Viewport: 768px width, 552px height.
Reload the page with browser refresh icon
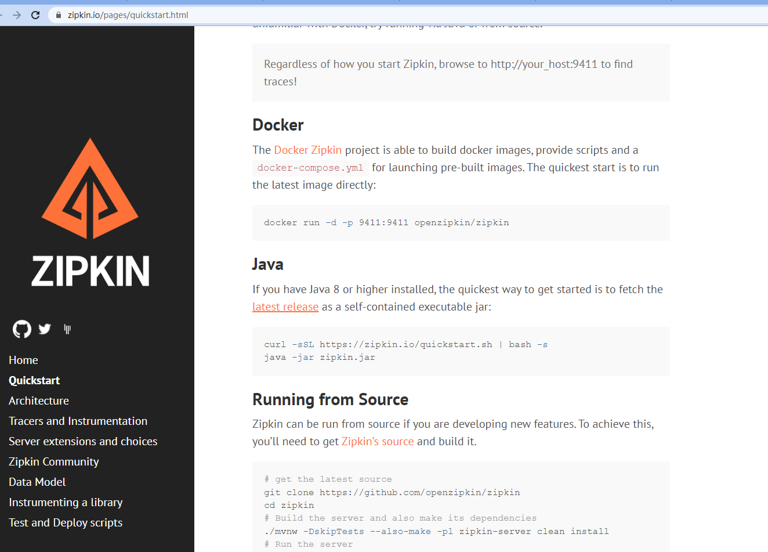click(x=35, y=15)
